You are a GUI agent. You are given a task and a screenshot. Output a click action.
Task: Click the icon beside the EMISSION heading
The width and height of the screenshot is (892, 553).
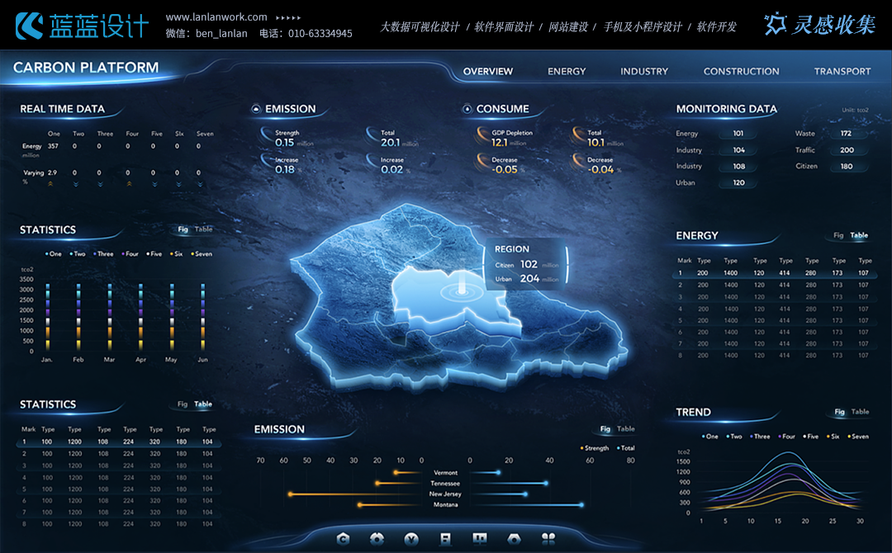(x=257, y=109)
